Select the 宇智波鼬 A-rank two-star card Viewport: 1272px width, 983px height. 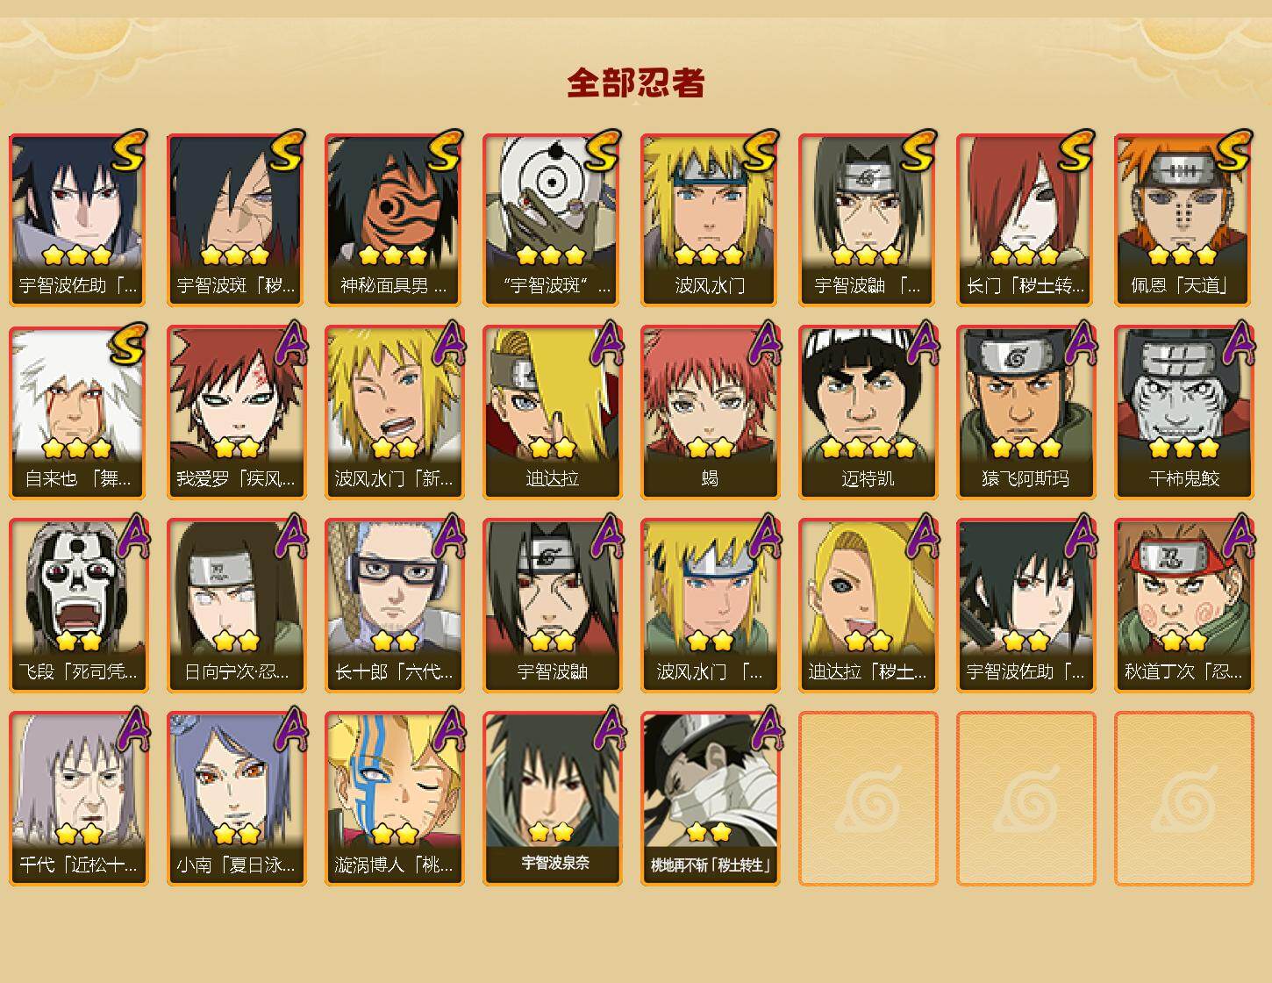(x=552, y=606)
